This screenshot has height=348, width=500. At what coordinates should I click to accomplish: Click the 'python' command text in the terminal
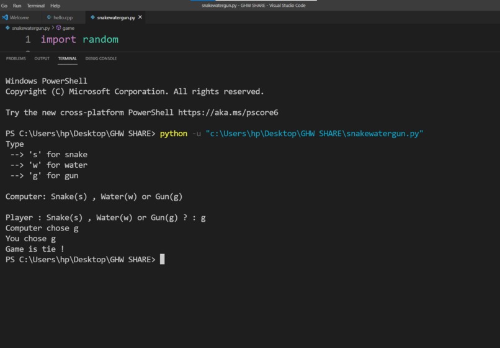tap(174, 134)
